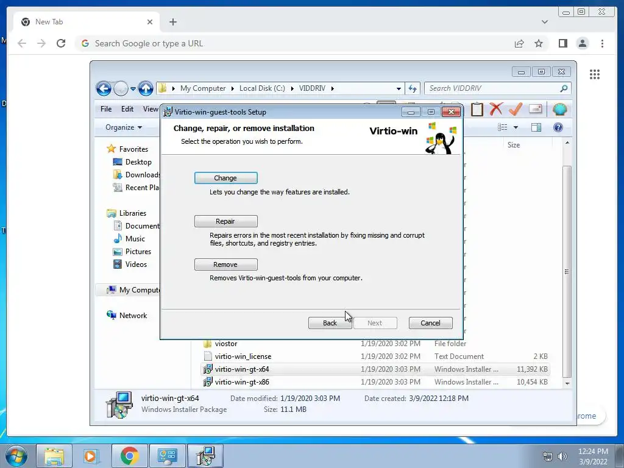Toggle the Chrome side panel icon
This screenshot has width=624, height=468.
coord(562,43)
